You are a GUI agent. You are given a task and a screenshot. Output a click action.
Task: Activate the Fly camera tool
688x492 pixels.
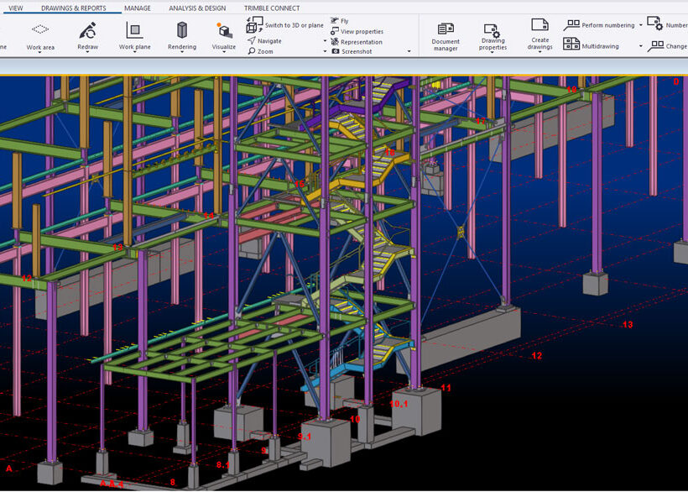[x=340, y=21]
